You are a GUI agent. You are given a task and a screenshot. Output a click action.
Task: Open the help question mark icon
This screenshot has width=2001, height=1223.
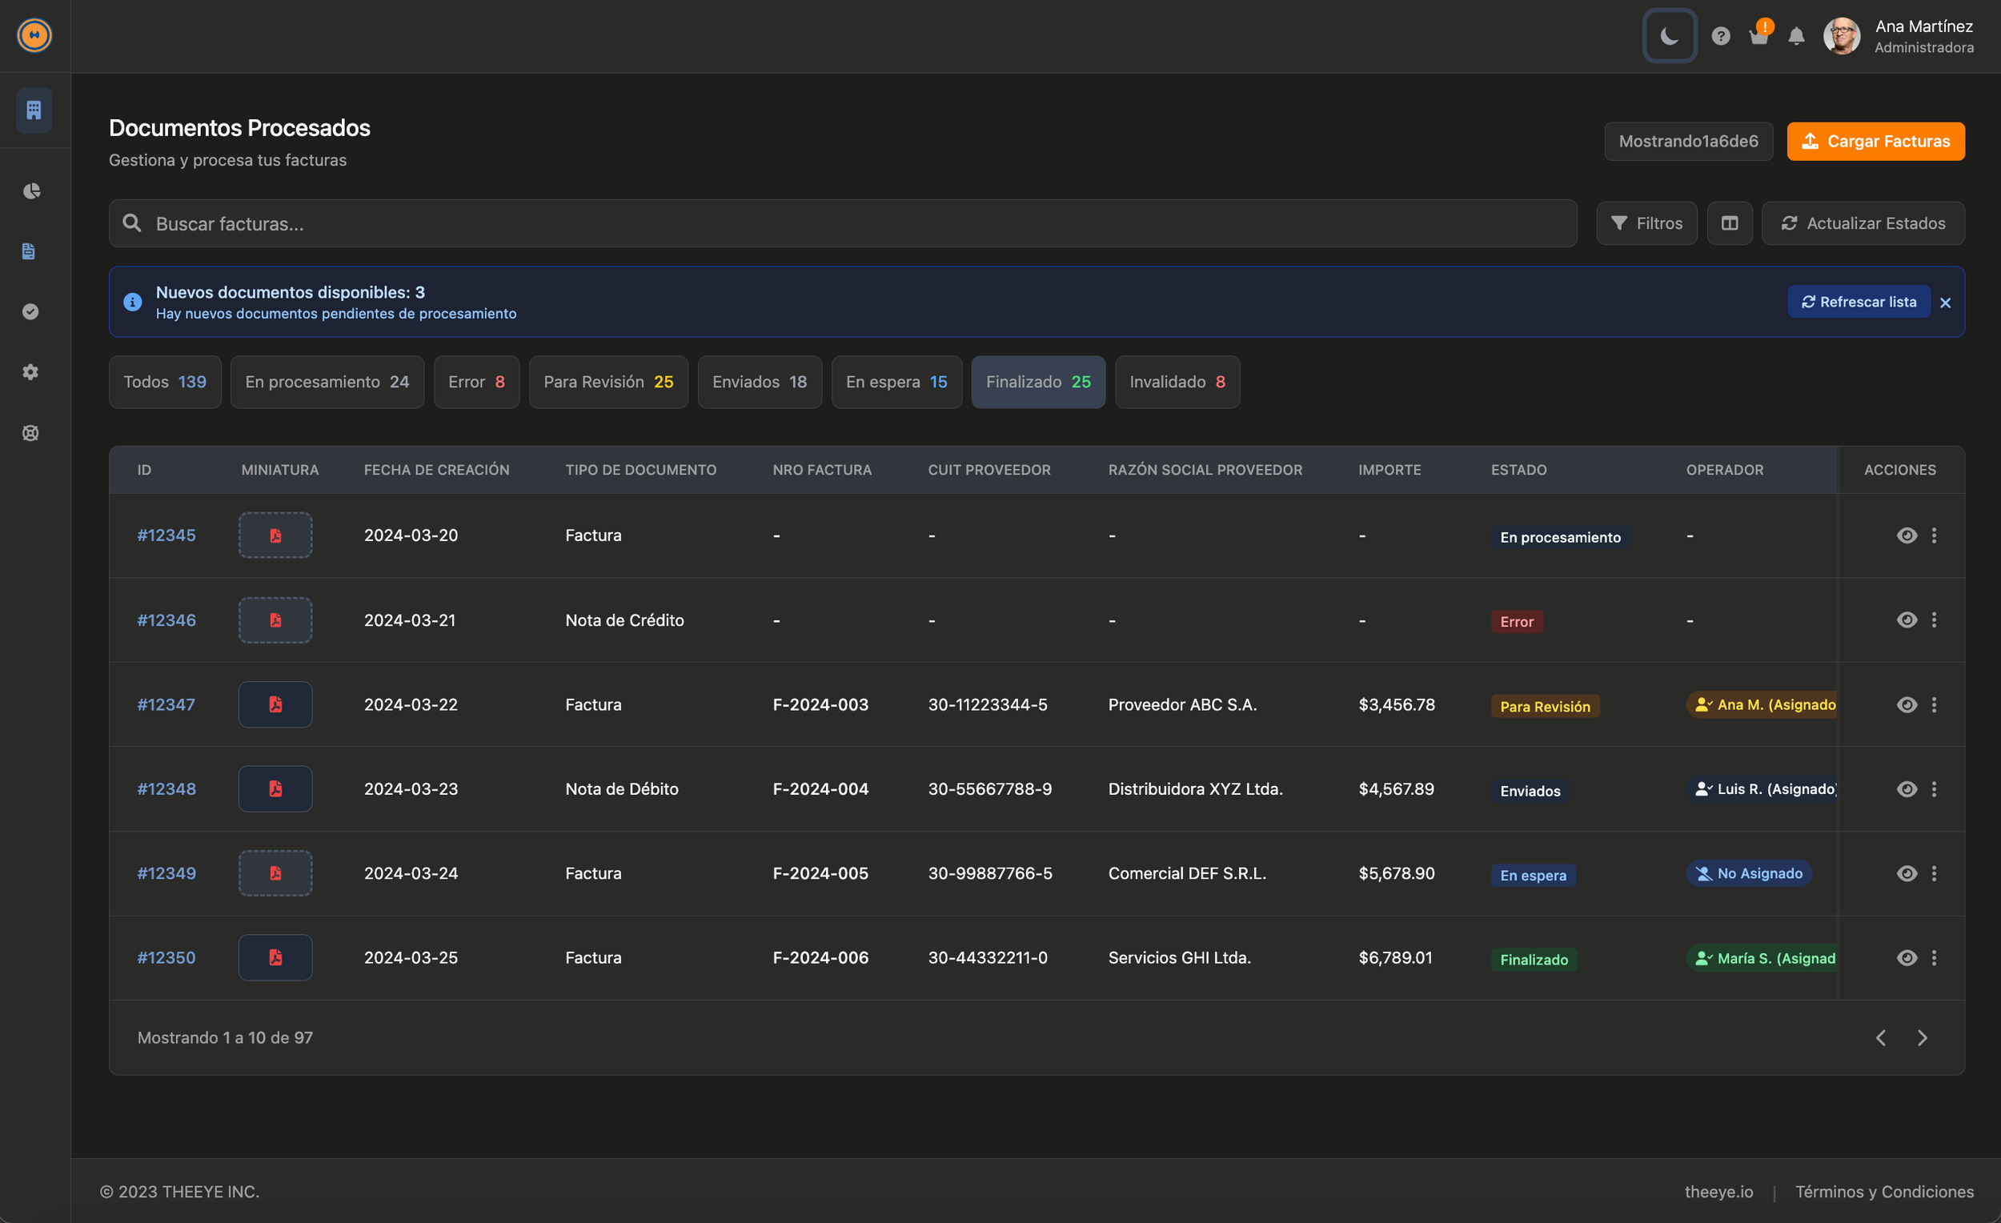(1720, 36)
